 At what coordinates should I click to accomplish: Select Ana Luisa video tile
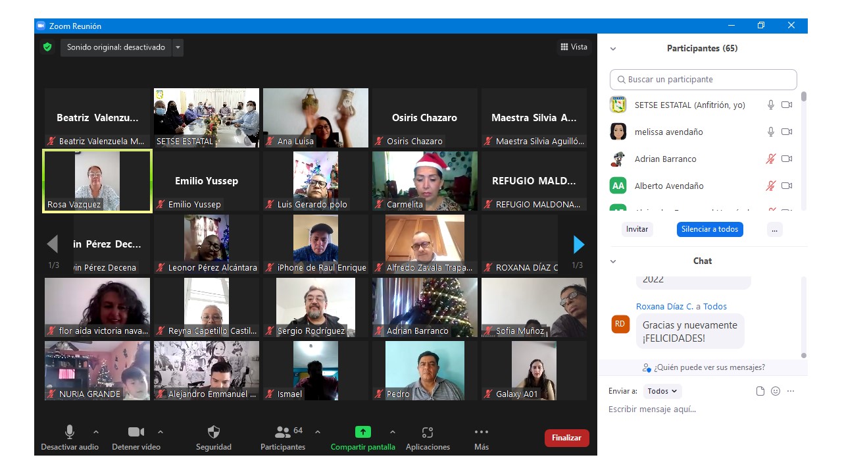coord(316,118)
